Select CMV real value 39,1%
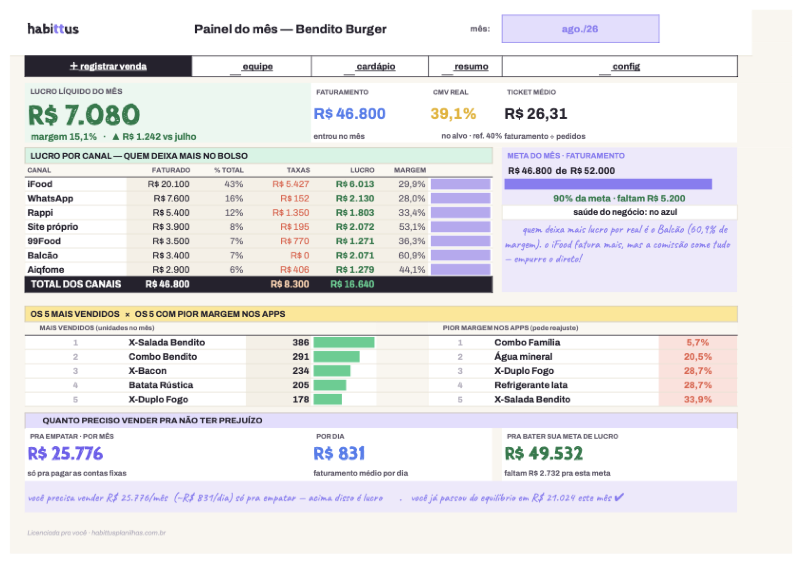 coord(453,114)
